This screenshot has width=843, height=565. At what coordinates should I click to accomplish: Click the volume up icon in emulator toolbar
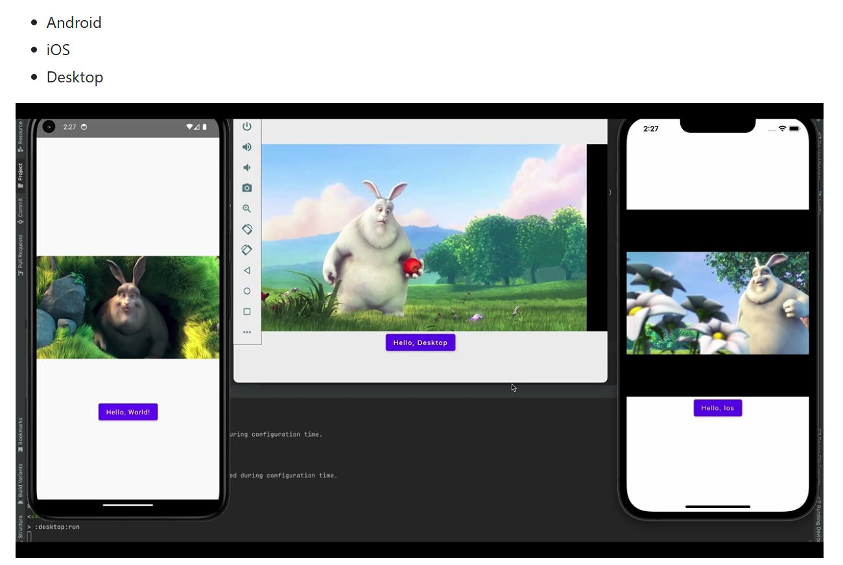(x=246, y=147)
